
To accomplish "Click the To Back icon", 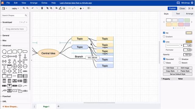I will [51, 8].
